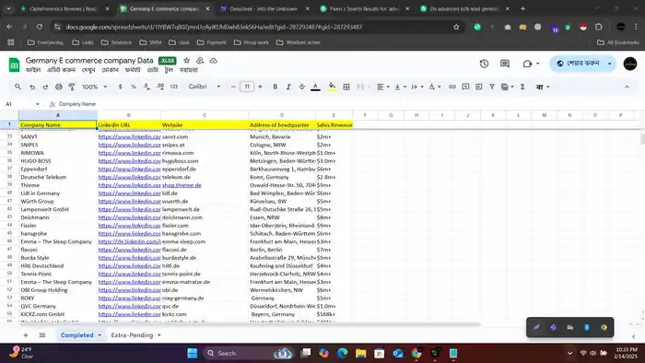The image size is (645, 363).
Task: Toggle strikethrough formatting
Action: click(302, 87)
